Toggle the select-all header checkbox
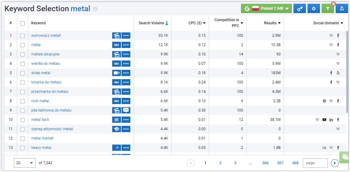 (22, 23)
